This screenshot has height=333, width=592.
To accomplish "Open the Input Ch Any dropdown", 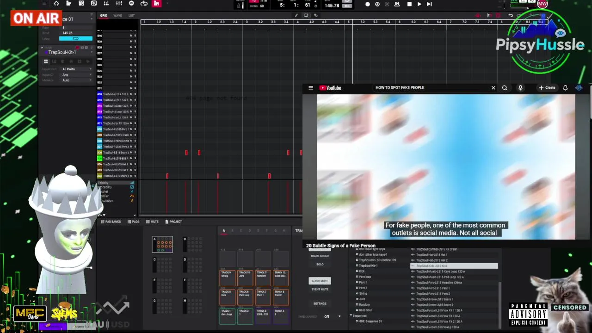I will point(76,75).
